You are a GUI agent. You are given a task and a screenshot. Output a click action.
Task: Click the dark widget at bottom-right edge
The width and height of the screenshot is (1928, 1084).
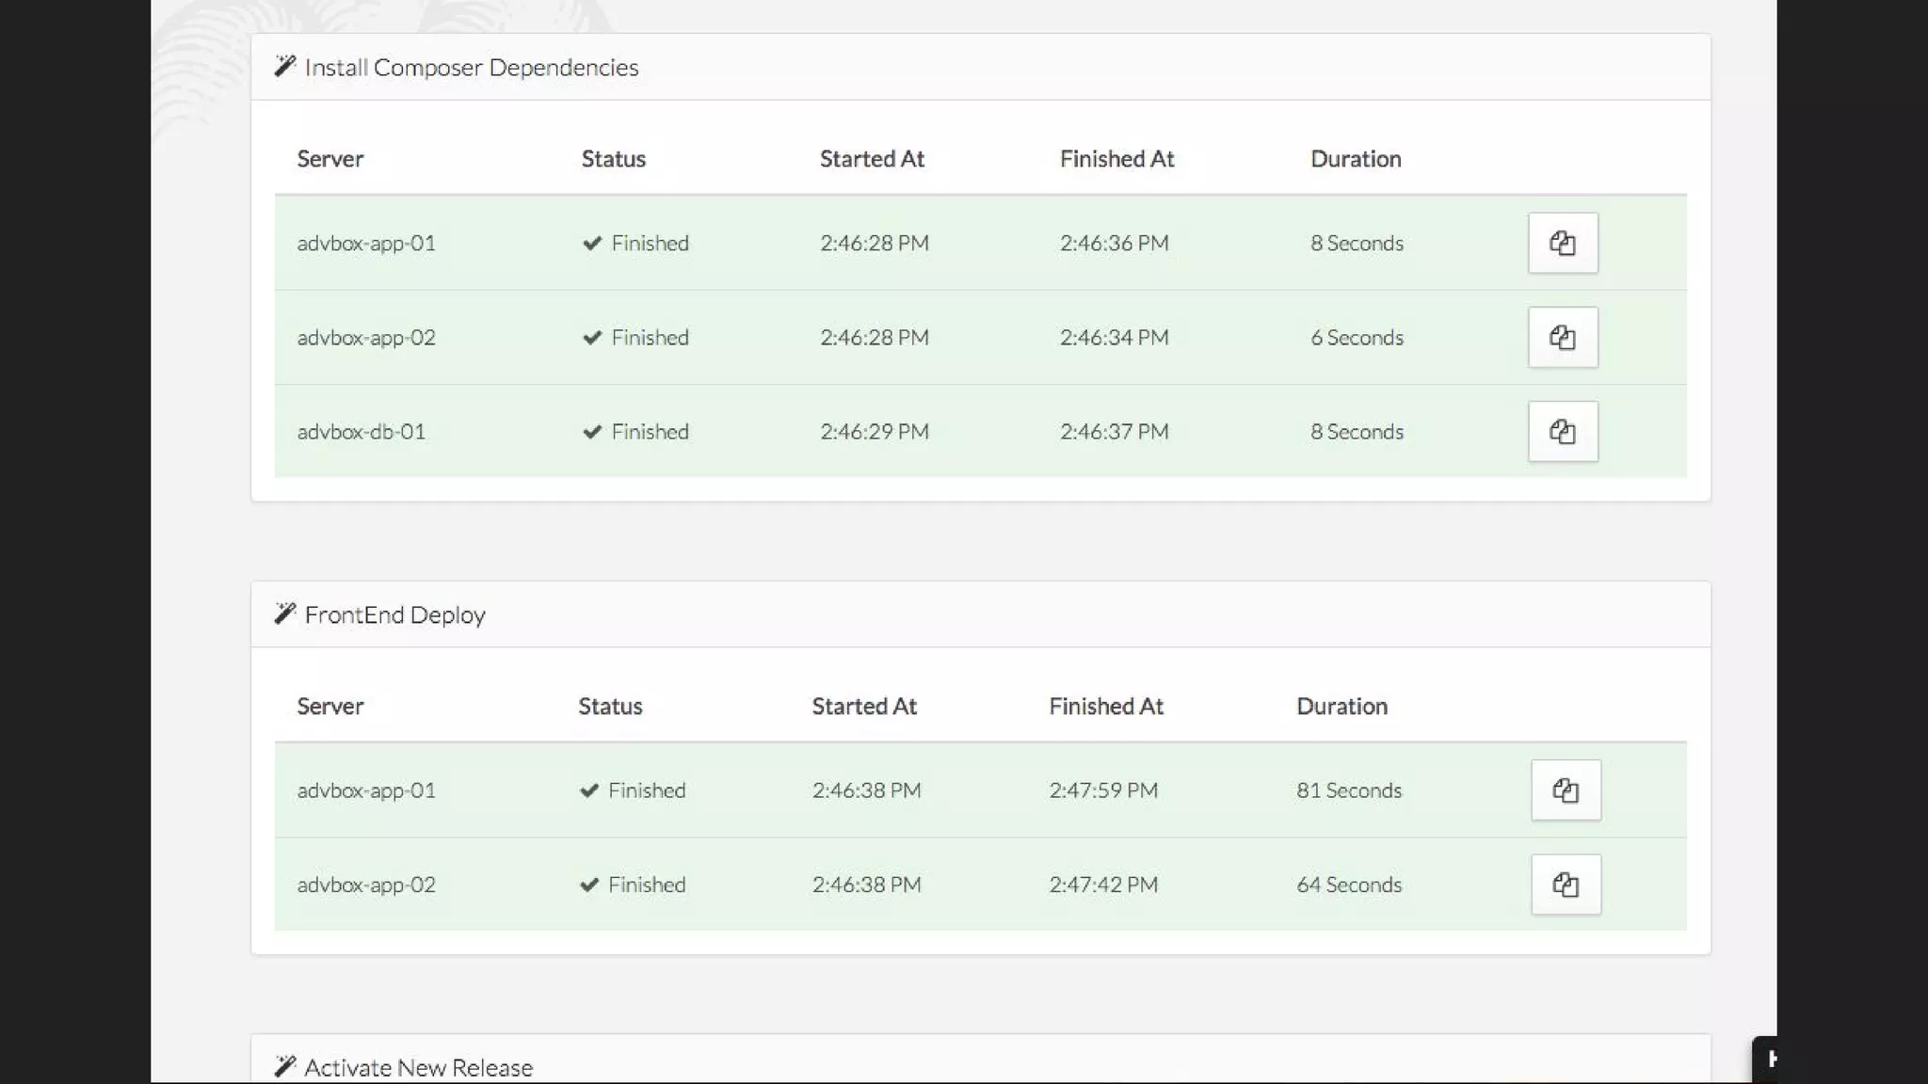point(1765,1060)
